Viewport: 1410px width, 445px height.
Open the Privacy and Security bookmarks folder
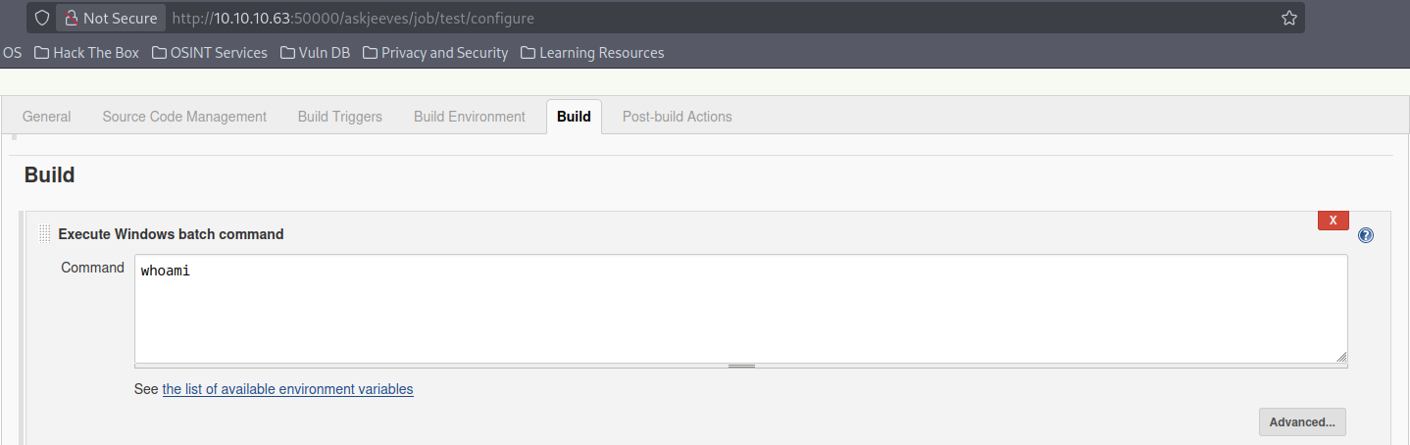435,53
